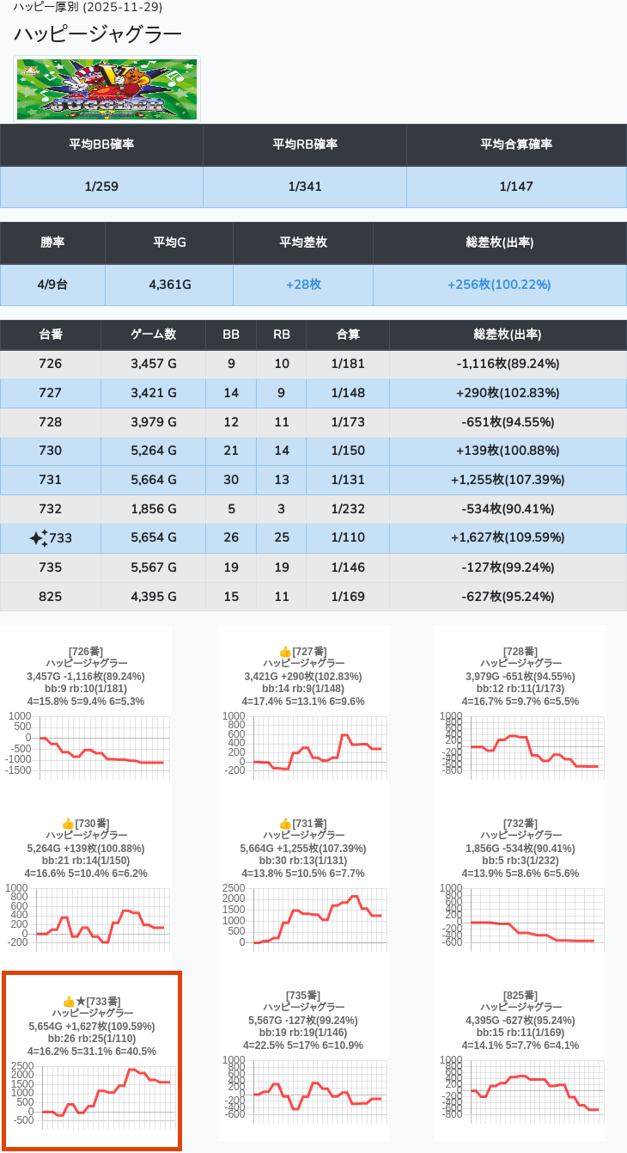Click the thumbs-up star icon on graph 733
The width and height of the screenshot is (627, 1153).
pyautogui.click(x=74, y=1002)
